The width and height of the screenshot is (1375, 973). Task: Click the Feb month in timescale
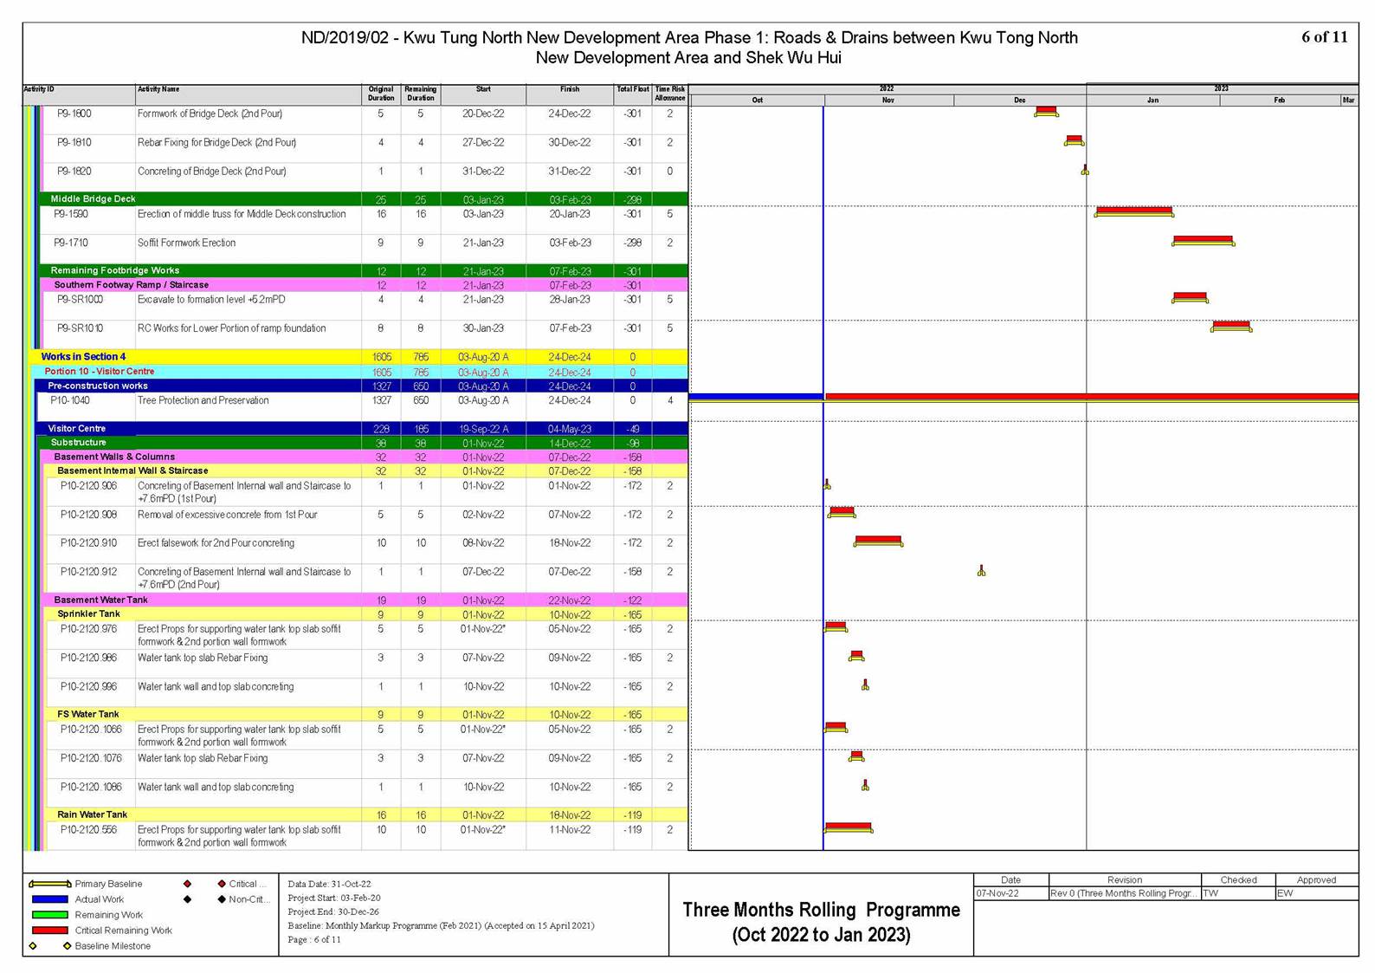[x=1280, y=101]
